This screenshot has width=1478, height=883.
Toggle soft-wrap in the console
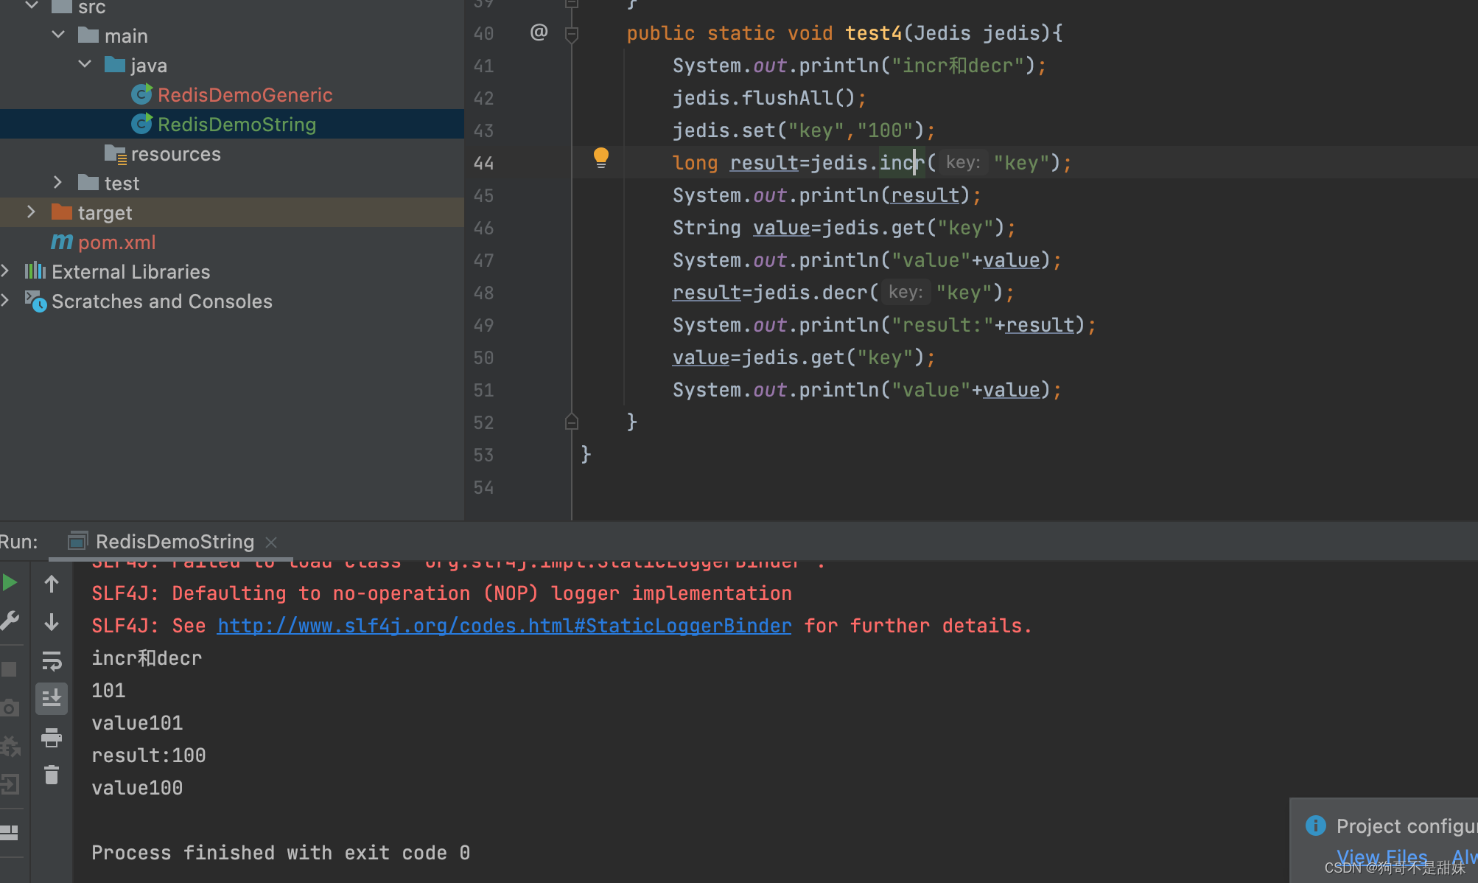click(x=52, y=660)
